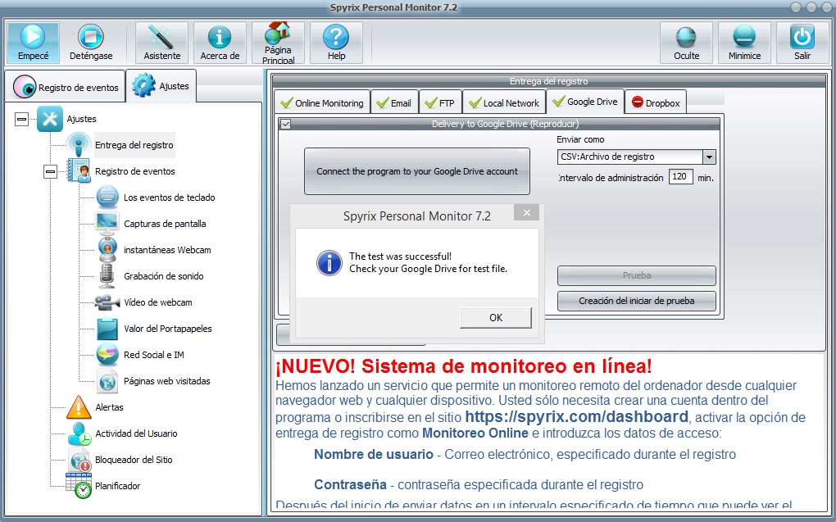The image size is (836, 522).
Task: Select Alertas tree item label
Action: [109, 406]
